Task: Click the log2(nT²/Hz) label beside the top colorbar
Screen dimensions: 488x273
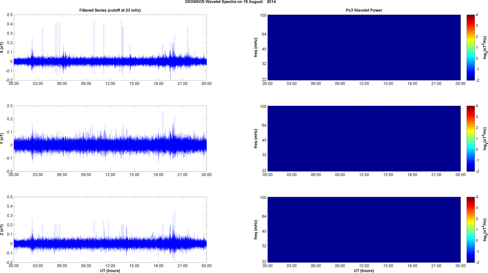Action: (485, 48)
